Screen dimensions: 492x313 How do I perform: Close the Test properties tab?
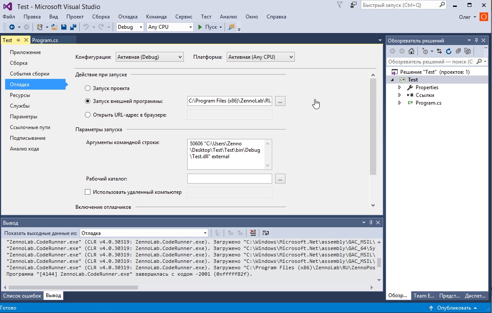coord(26,40)
